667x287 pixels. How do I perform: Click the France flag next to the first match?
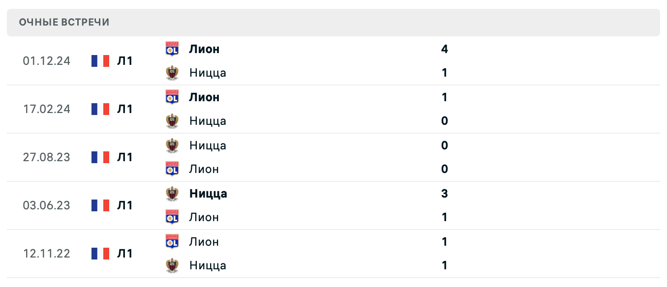pos(100,61)
